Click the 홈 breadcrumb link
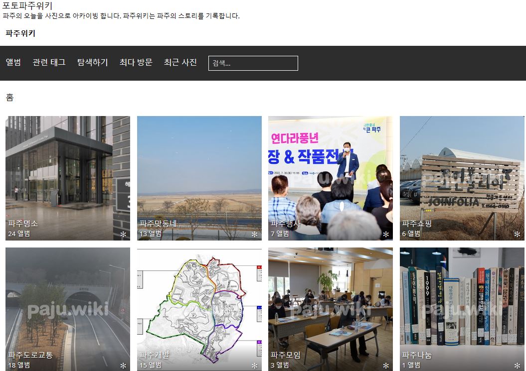526x371 pixels. pyautogui.click(x=9, y=98)
